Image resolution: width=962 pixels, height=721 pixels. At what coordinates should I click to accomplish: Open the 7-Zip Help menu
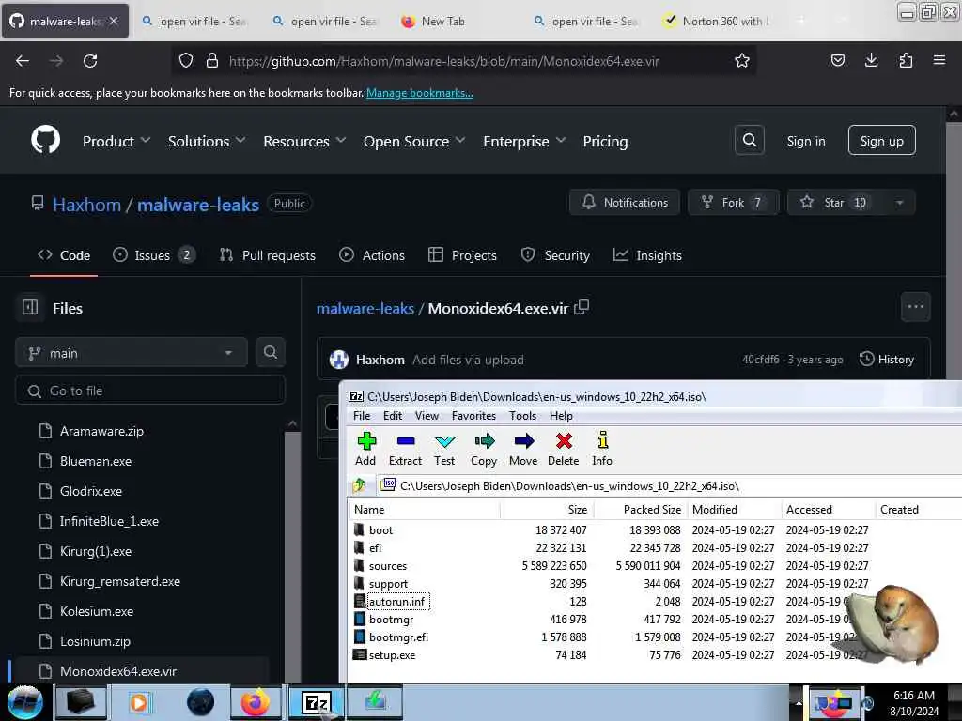pos(561,416)
